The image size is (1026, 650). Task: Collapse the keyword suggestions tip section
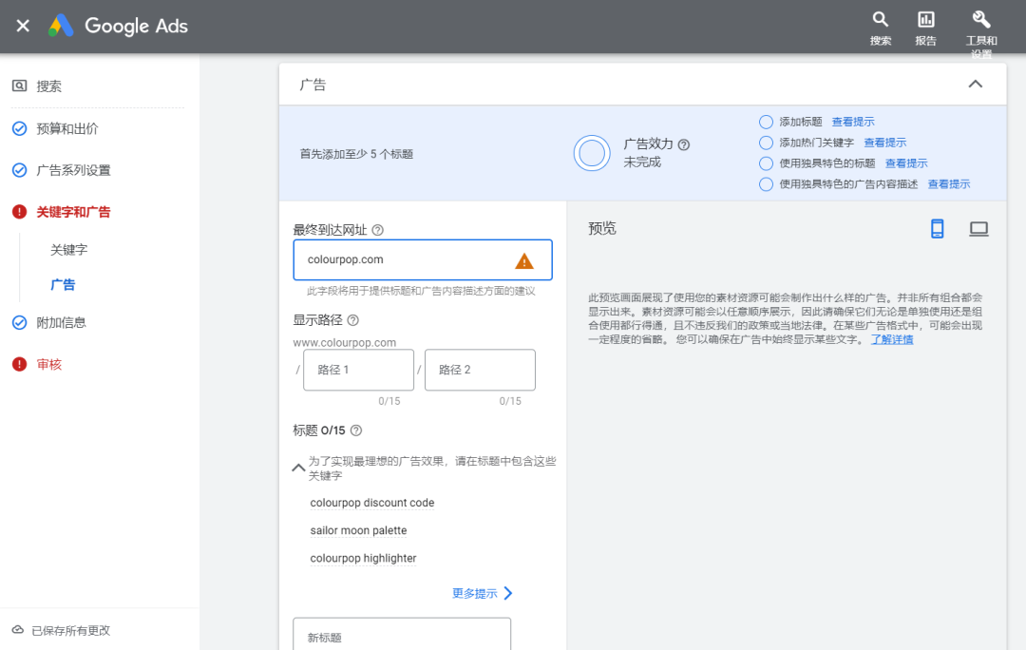[x=298, y=468]
